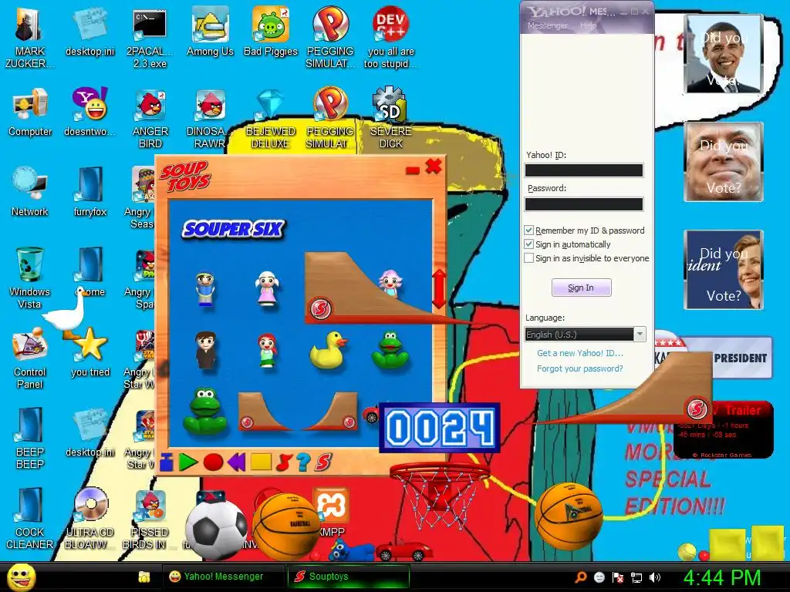Click the Yahoo! ID input field
This screenshot has width=790, height=592.
pos(584,170)
